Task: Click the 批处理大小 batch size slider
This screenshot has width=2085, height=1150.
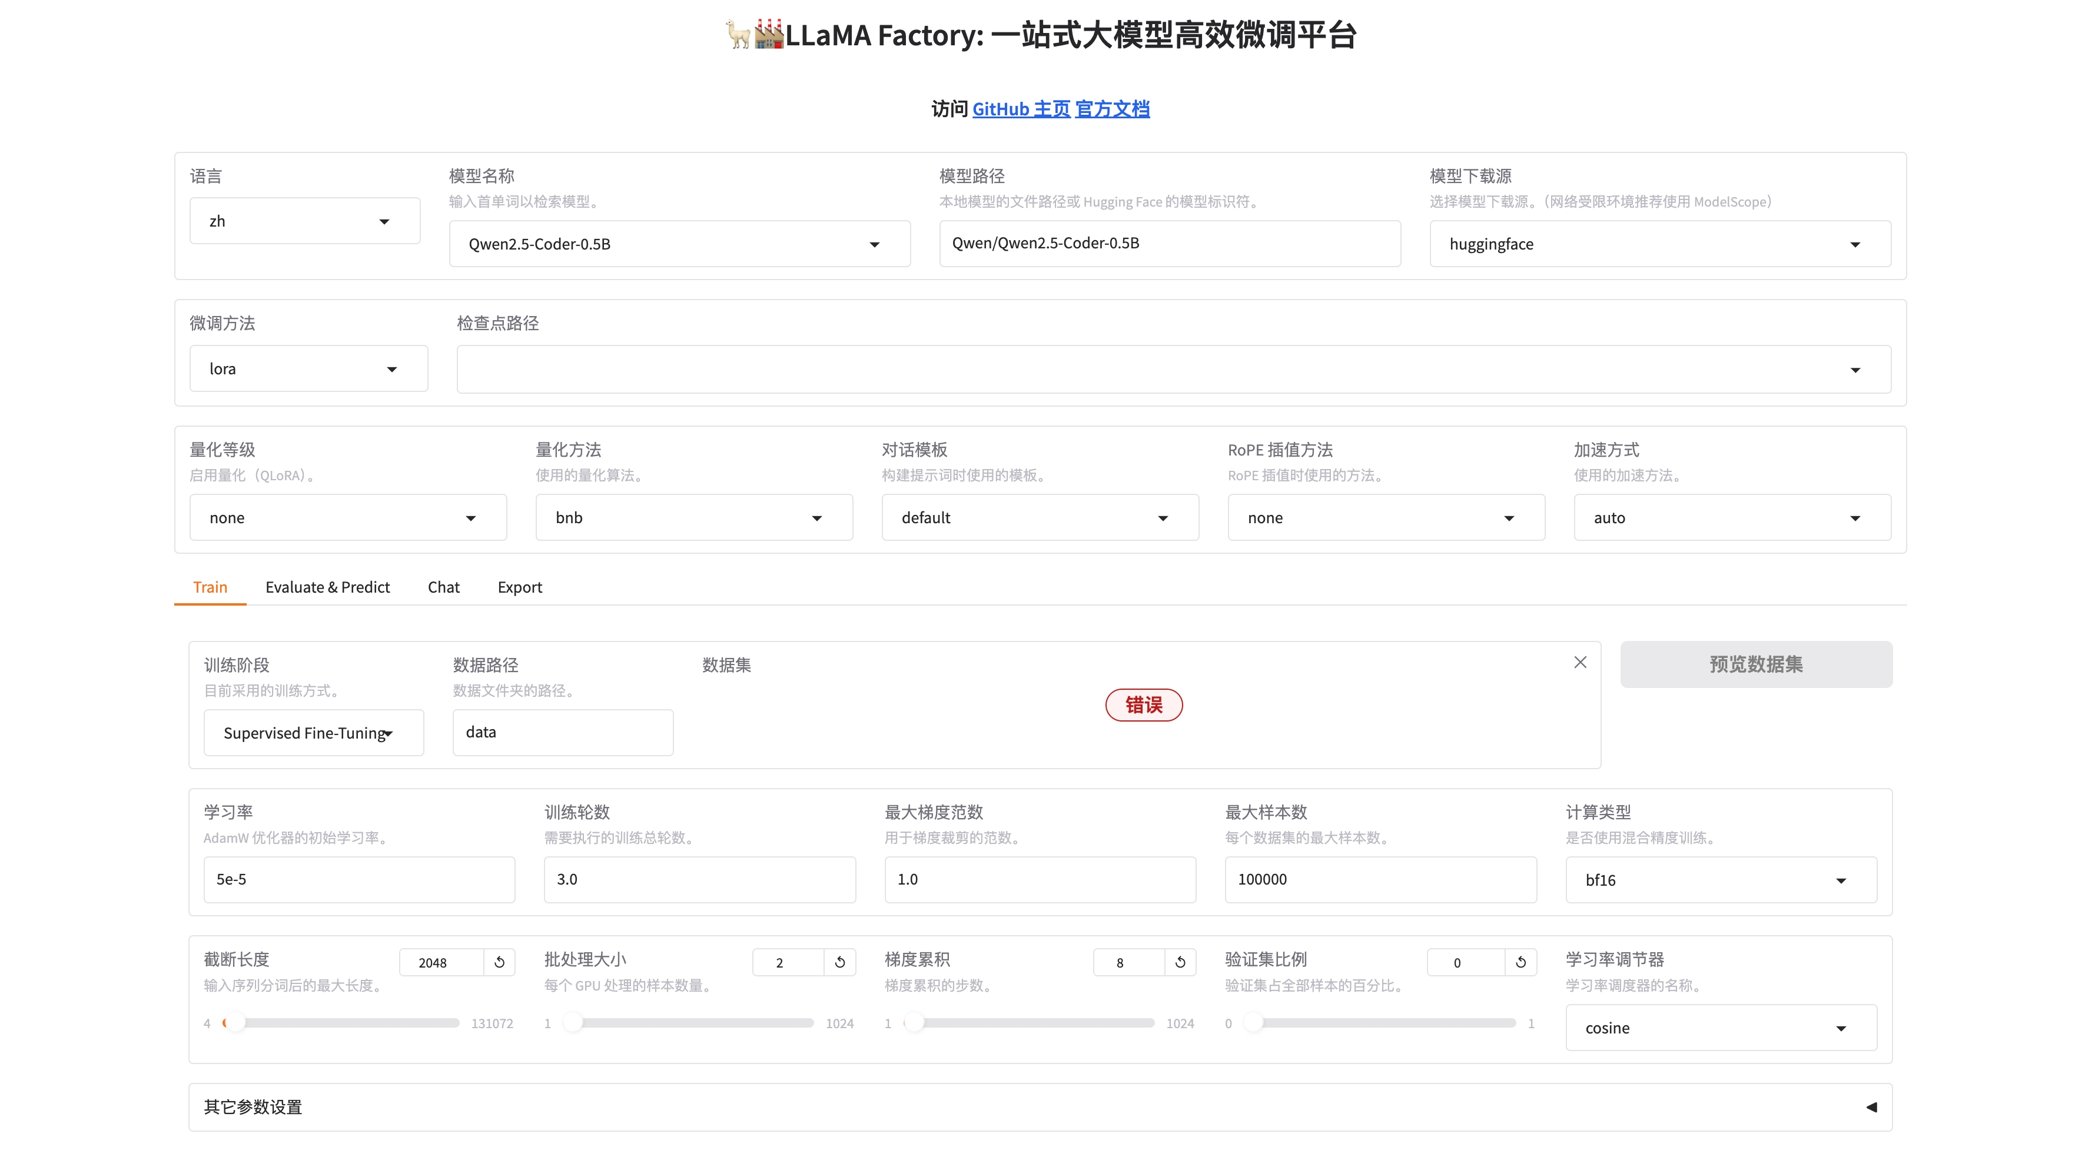Action: [x=692, y=1023]
